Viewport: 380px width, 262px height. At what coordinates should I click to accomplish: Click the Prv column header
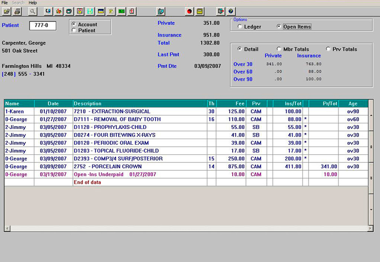point(256,103)
